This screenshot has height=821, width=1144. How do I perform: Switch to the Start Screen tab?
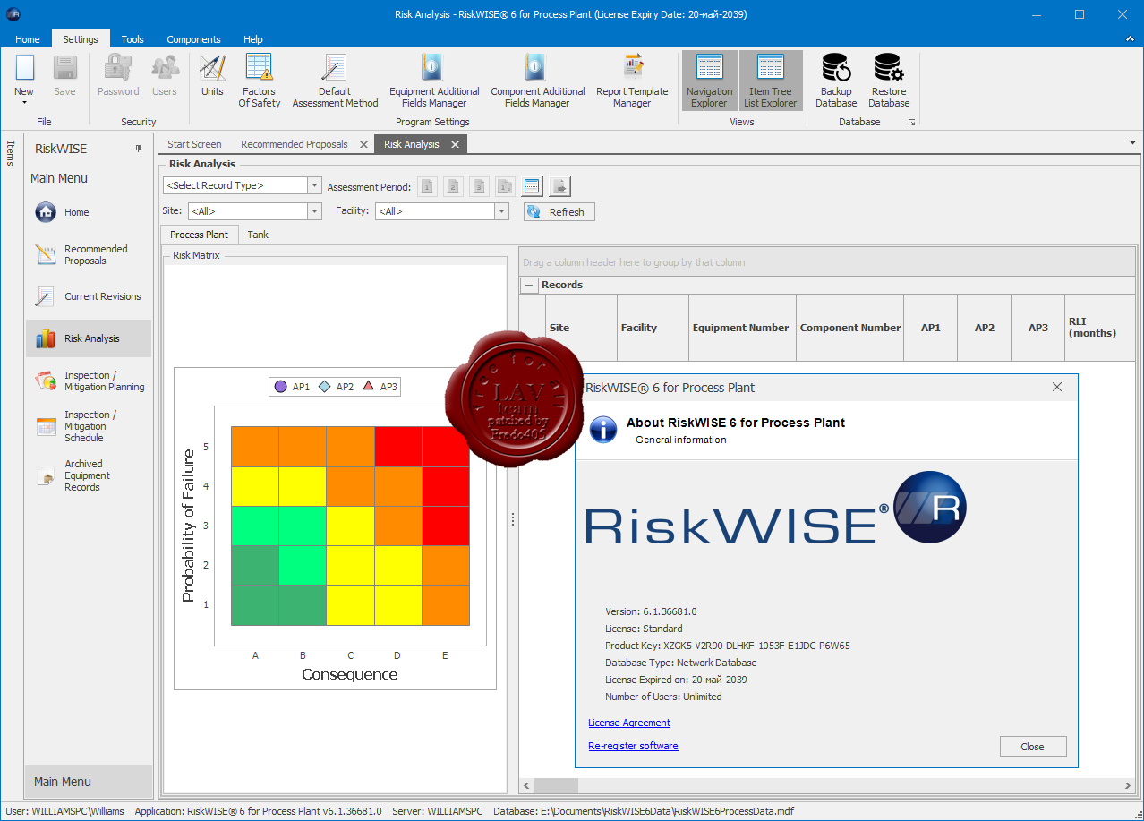[194, 144]
